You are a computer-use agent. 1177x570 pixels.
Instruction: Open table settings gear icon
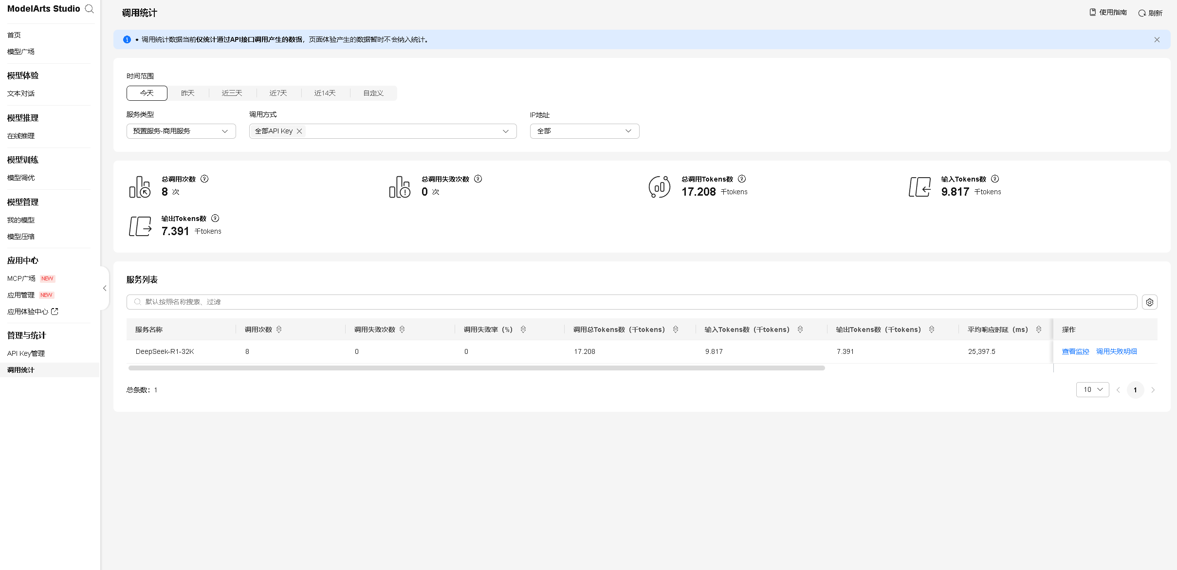pos(1150,302)
